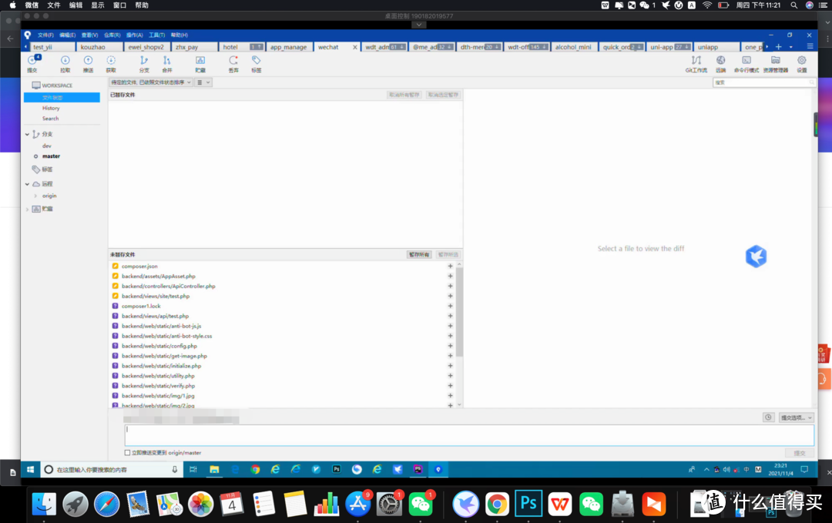
Task: Add a new repository tab with plus
Action: pos(778,47)
